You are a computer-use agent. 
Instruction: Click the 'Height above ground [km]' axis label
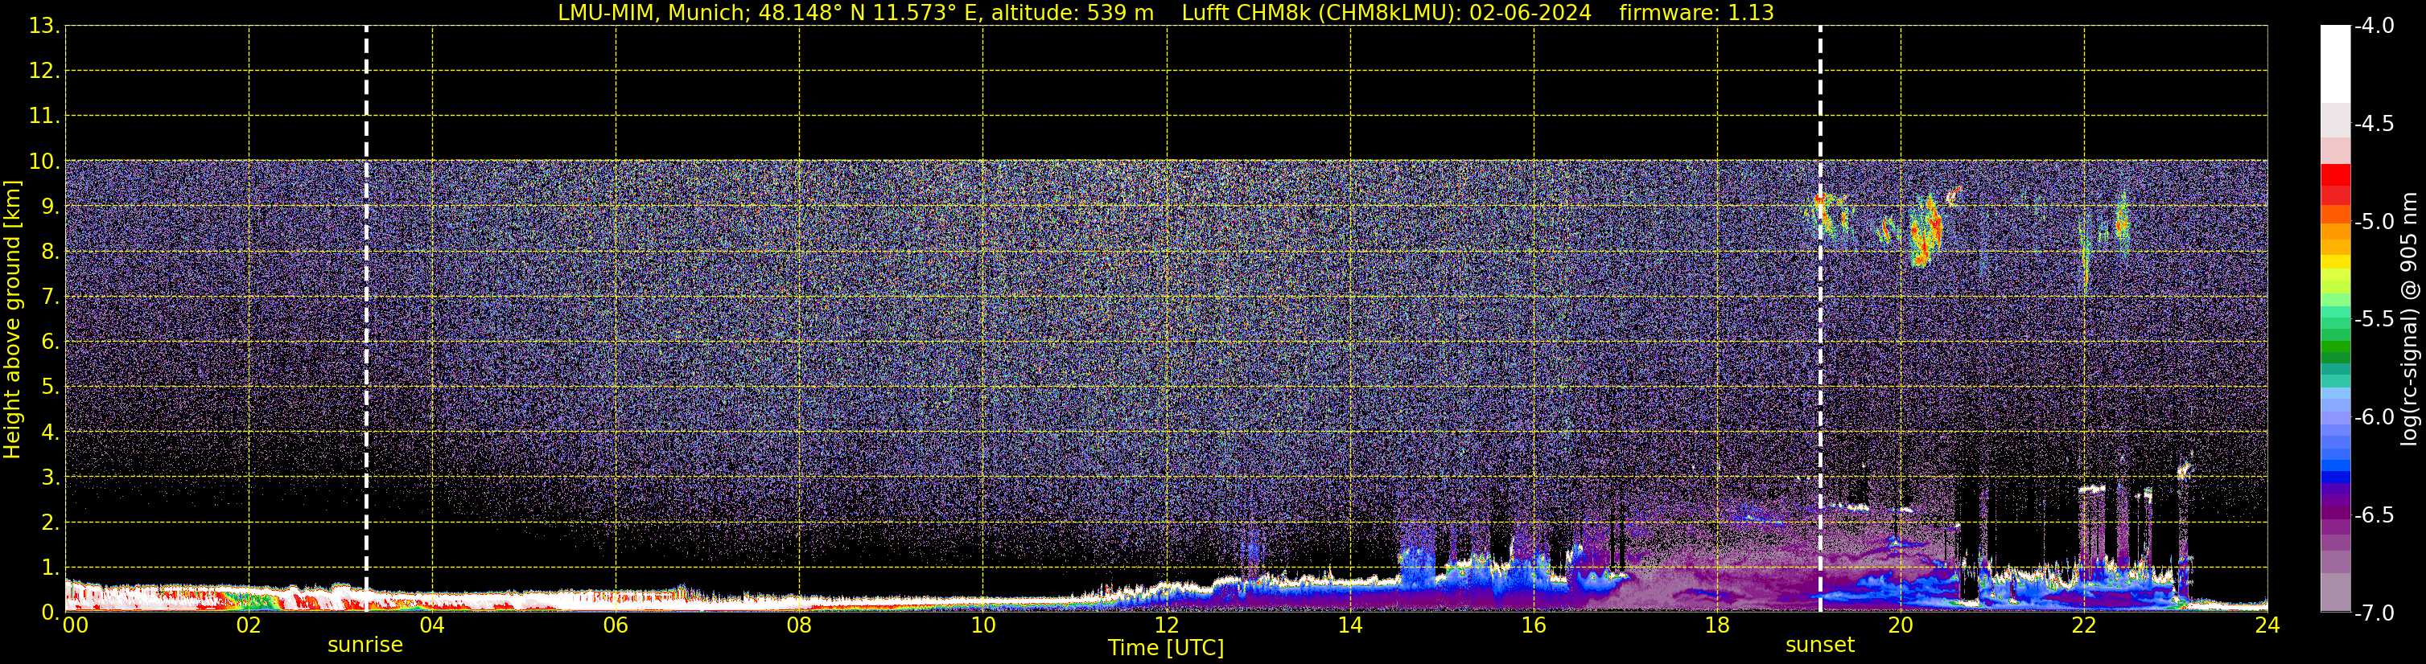[12, 320]
